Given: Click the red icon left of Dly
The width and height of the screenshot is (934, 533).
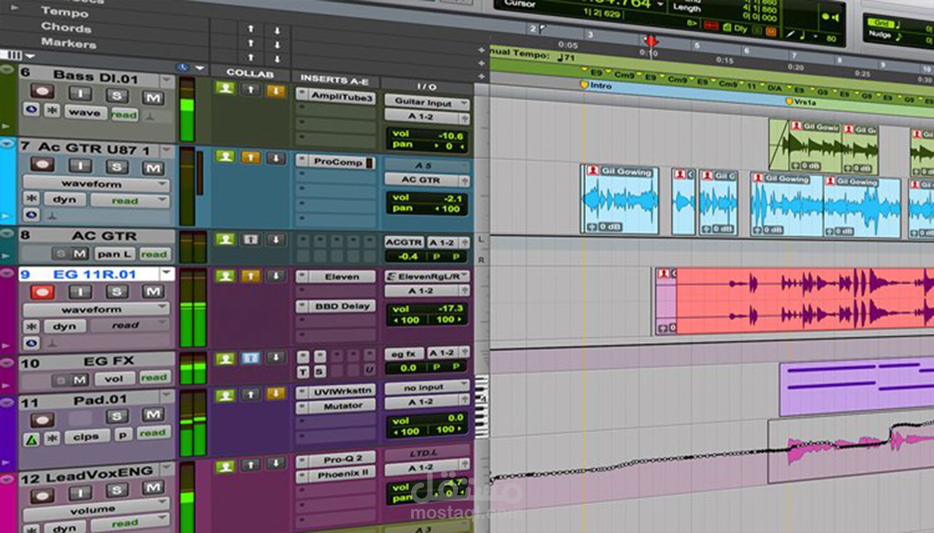Looking at the screenshot, I should coord(711,26).
